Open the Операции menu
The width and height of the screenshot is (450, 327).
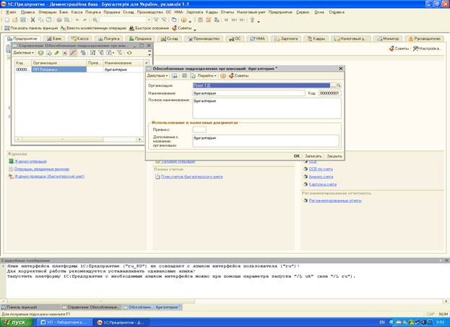tap(48, 12)
